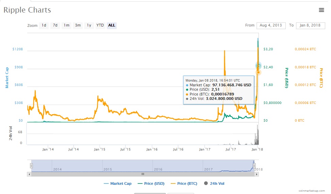
Task: Click the 24h Vol vertical axis title
Action: coord(11,133)
